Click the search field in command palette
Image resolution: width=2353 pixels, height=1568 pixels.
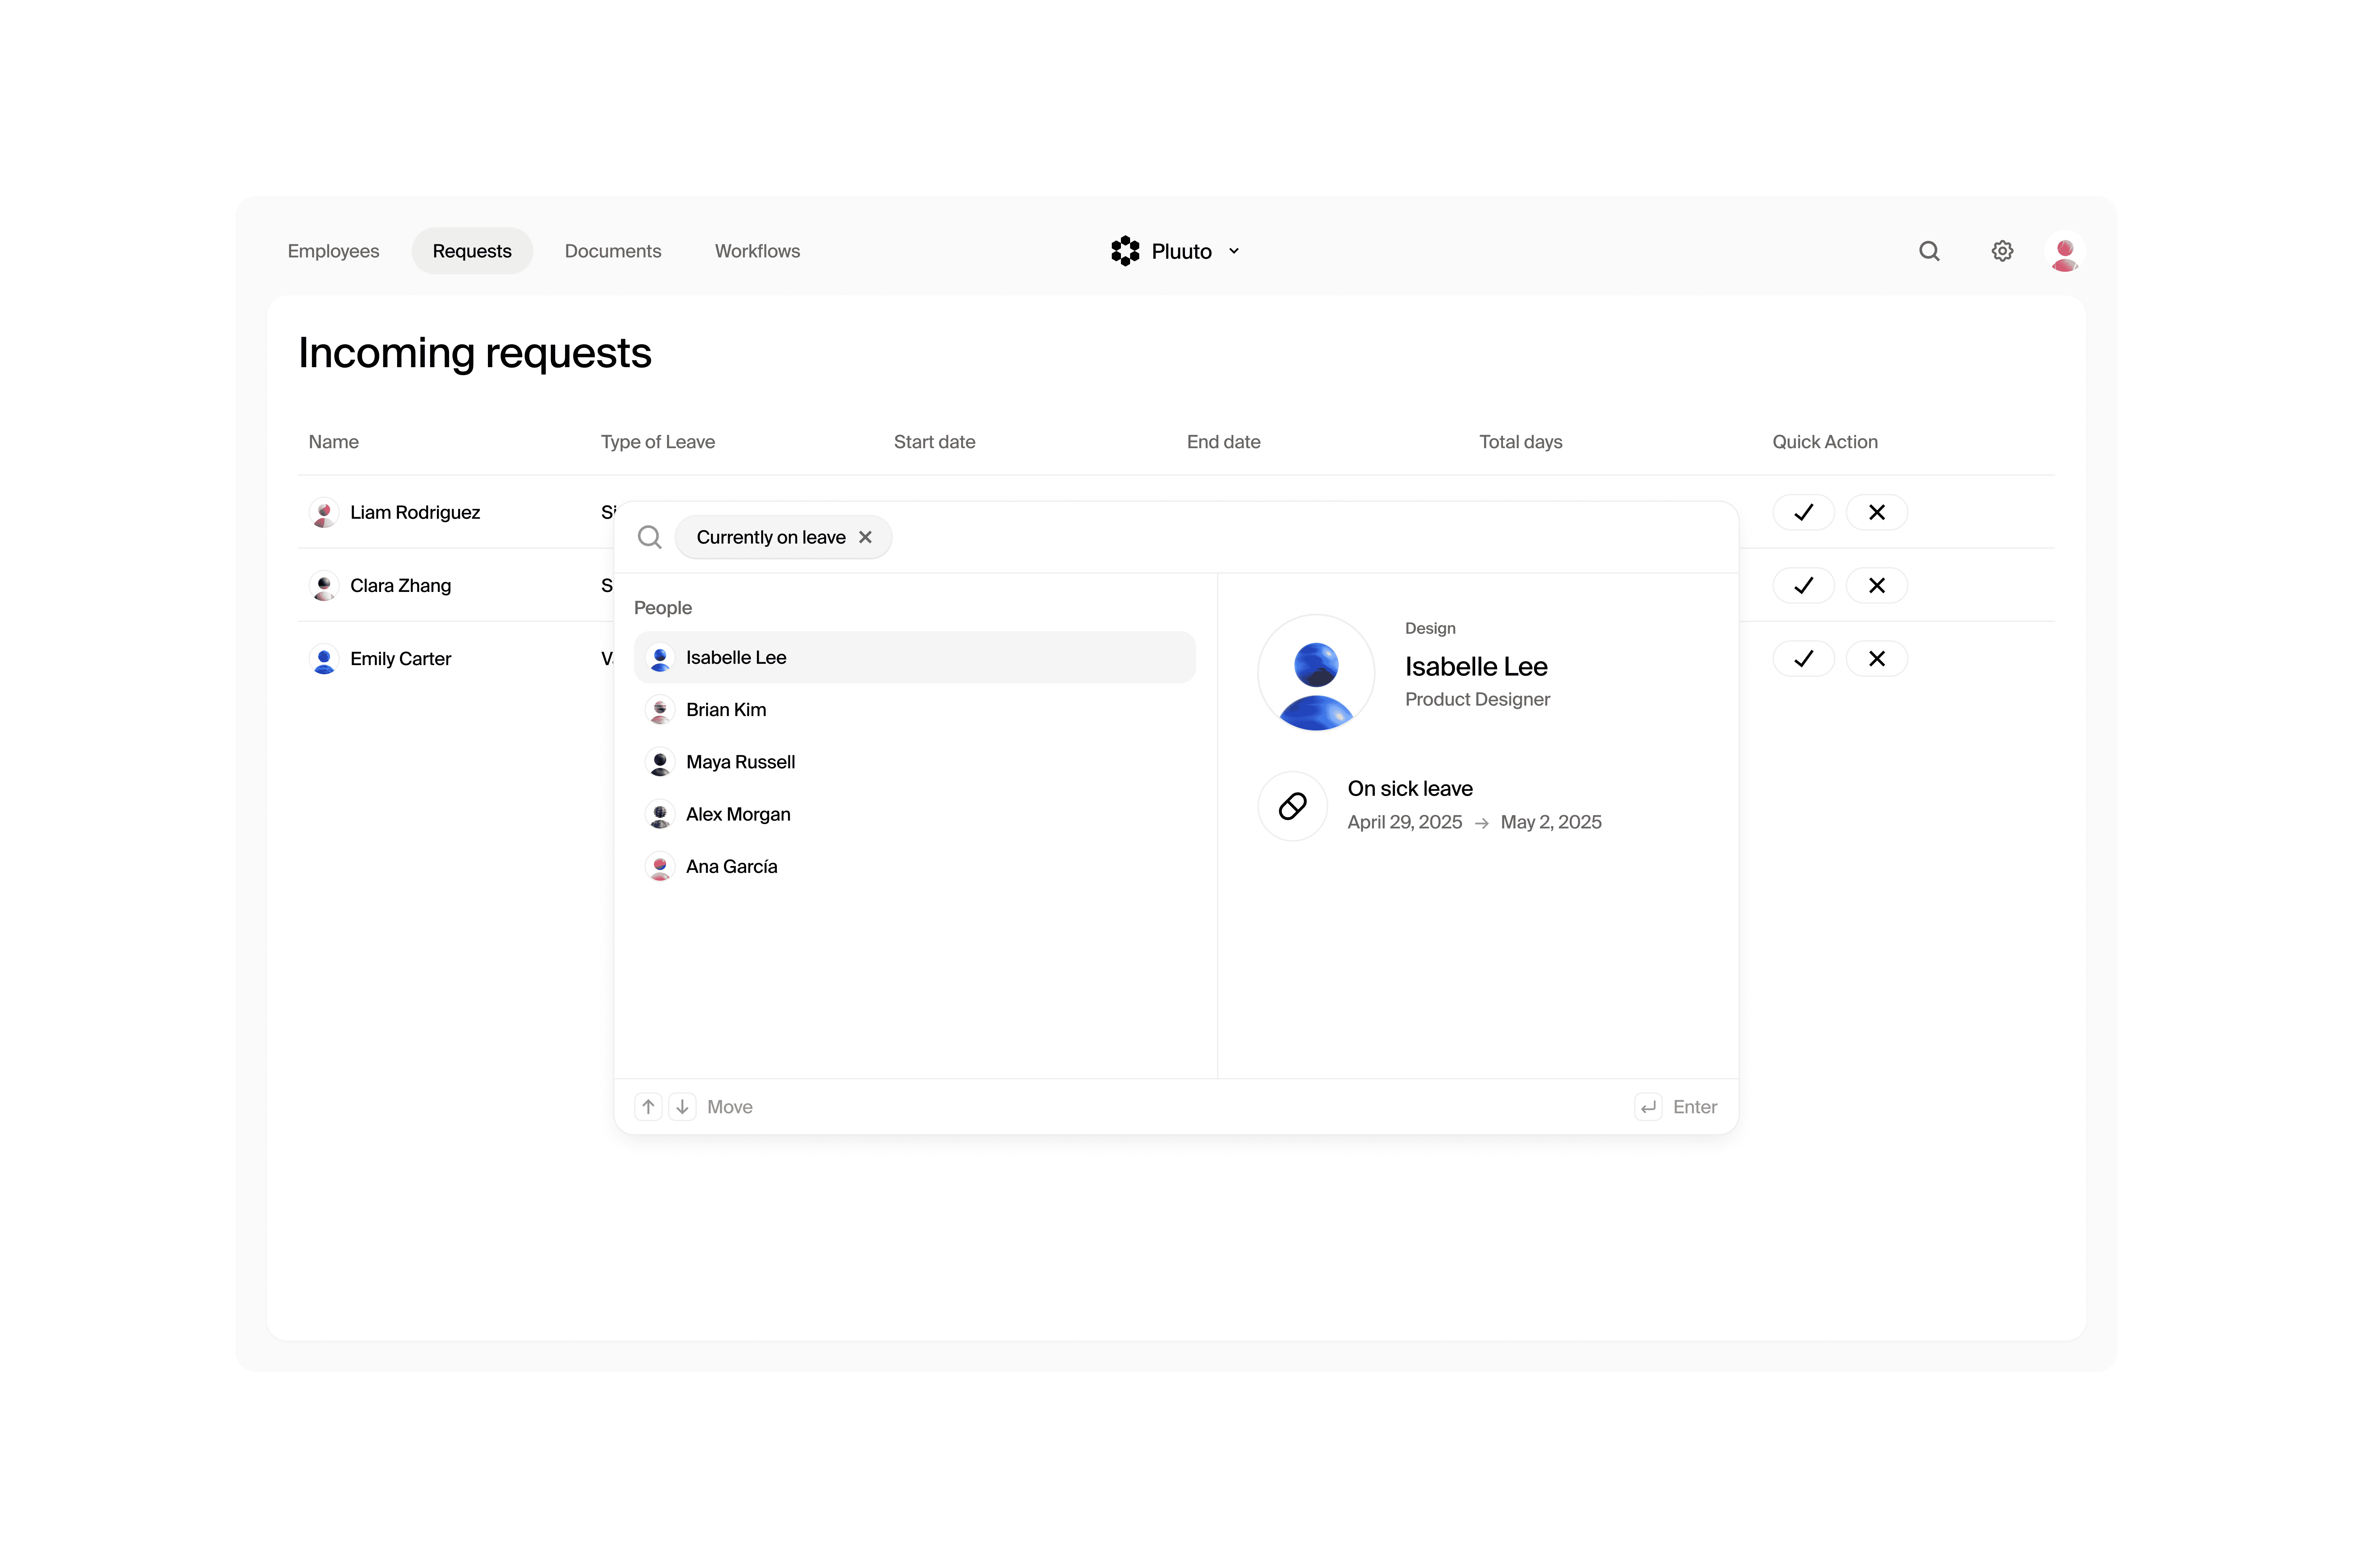click(x=1301, y=537)
